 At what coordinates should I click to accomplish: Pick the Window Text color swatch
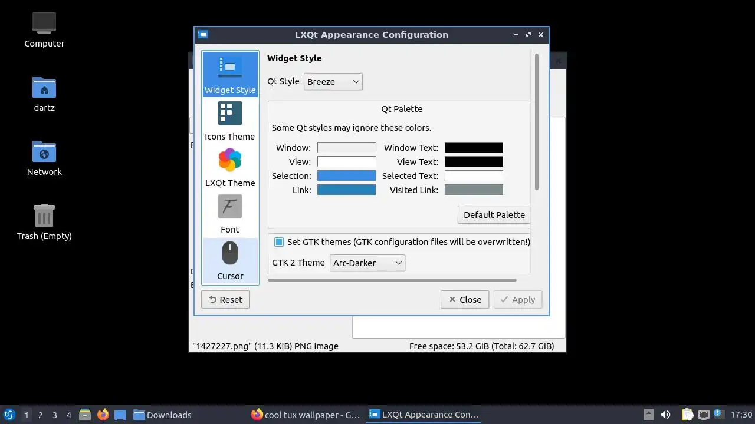pos(474,148)
